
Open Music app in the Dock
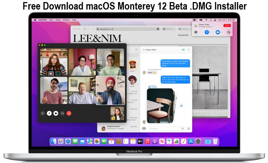tap(147, 141)
